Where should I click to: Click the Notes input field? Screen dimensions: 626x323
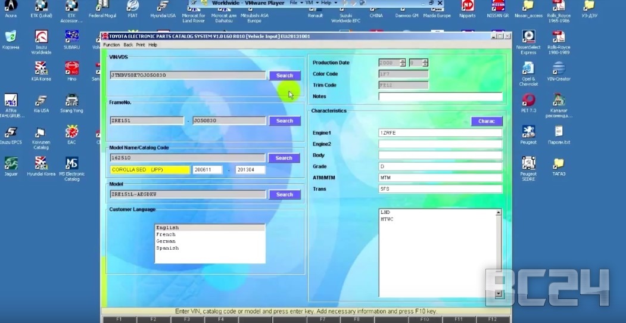coord(440,97)
